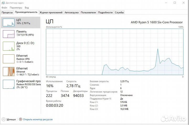Select the Память mini graph thumbnail
The width and height of the screenshot is (189, 125).
pyautogui.click(x=9, y=34)
